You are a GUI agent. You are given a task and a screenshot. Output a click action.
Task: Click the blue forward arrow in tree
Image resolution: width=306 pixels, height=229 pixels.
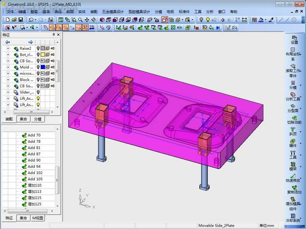tap(30, 42)
